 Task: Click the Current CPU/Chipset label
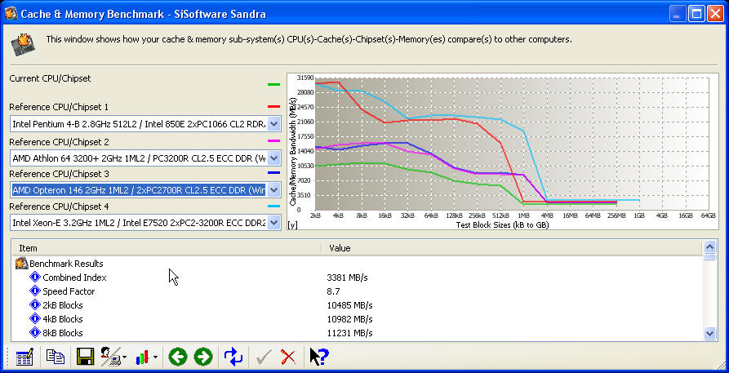point(51,78)
